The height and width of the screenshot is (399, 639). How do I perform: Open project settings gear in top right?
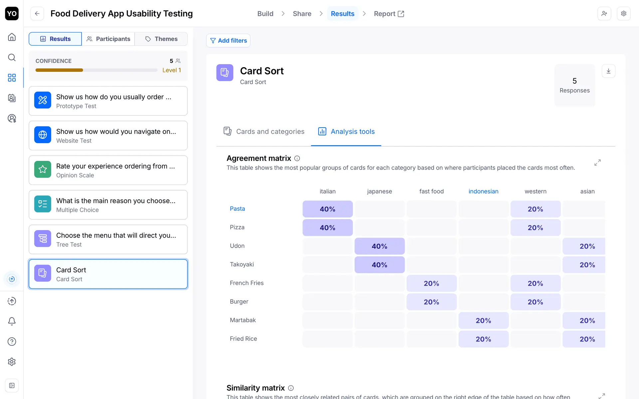pos(624,14)
